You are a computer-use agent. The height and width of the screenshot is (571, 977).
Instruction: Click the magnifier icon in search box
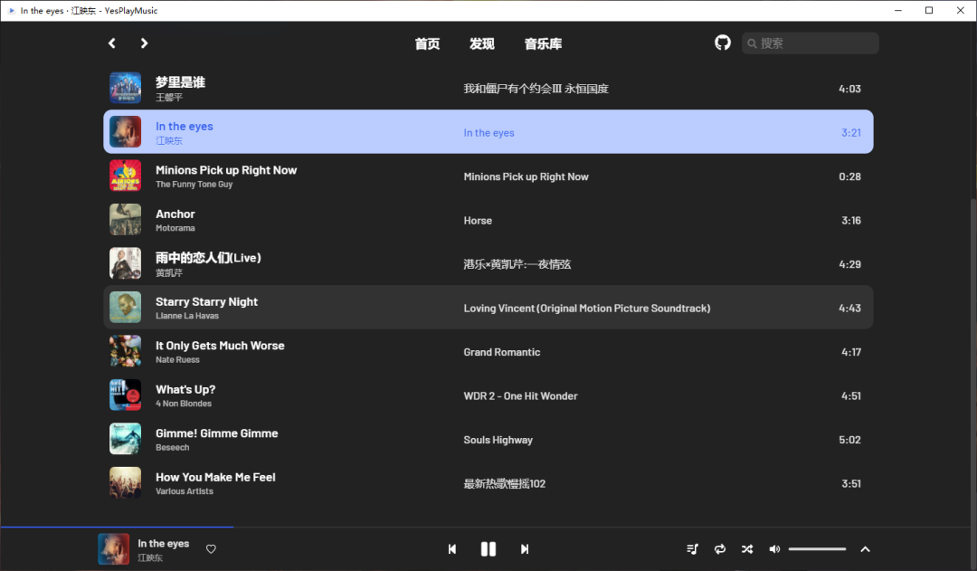click(x=752, y=43)
